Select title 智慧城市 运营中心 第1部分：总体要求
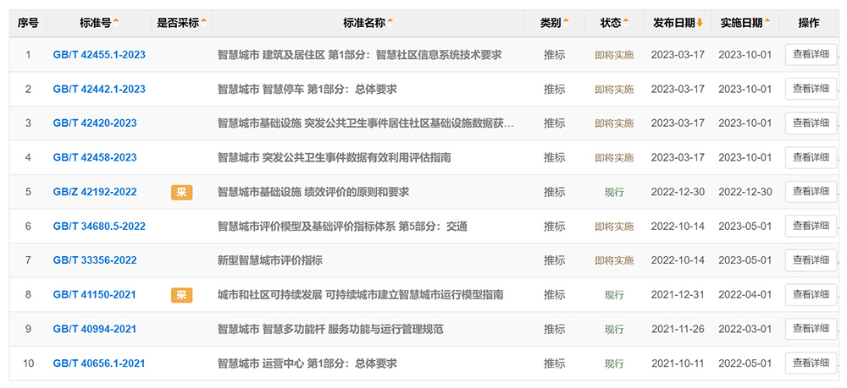Image resolution: width=847 pixels, height=388 pixels. point(307,363)
